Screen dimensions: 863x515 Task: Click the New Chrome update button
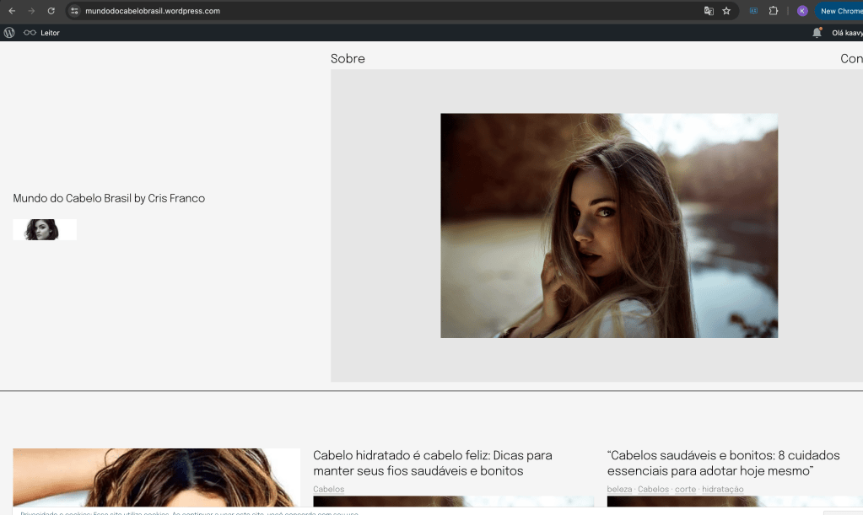coord(840,11)
